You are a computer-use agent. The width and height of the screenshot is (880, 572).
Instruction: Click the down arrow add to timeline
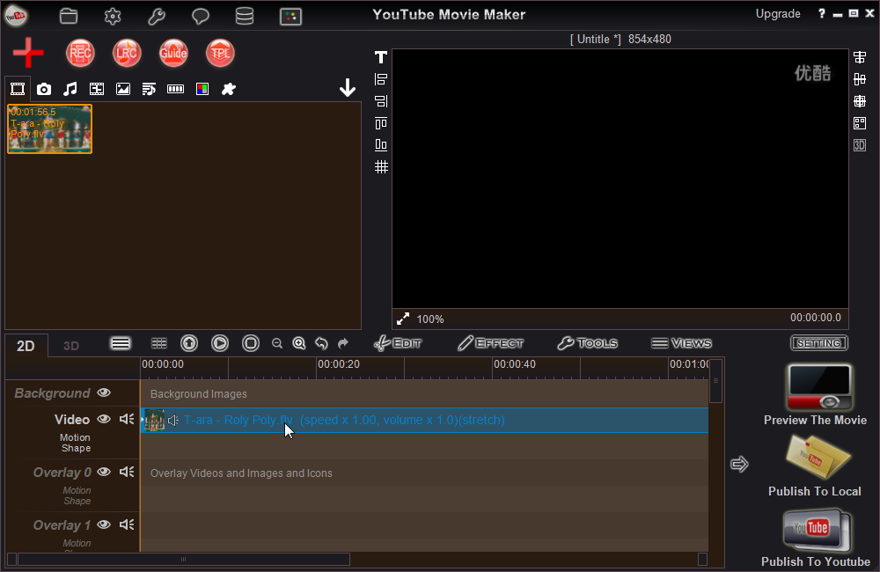[348, 88]
